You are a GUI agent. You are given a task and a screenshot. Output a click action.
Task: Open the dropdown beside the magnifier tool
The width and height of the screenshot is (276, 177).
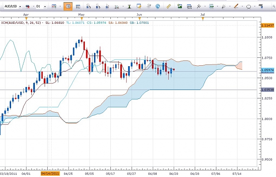123,7
